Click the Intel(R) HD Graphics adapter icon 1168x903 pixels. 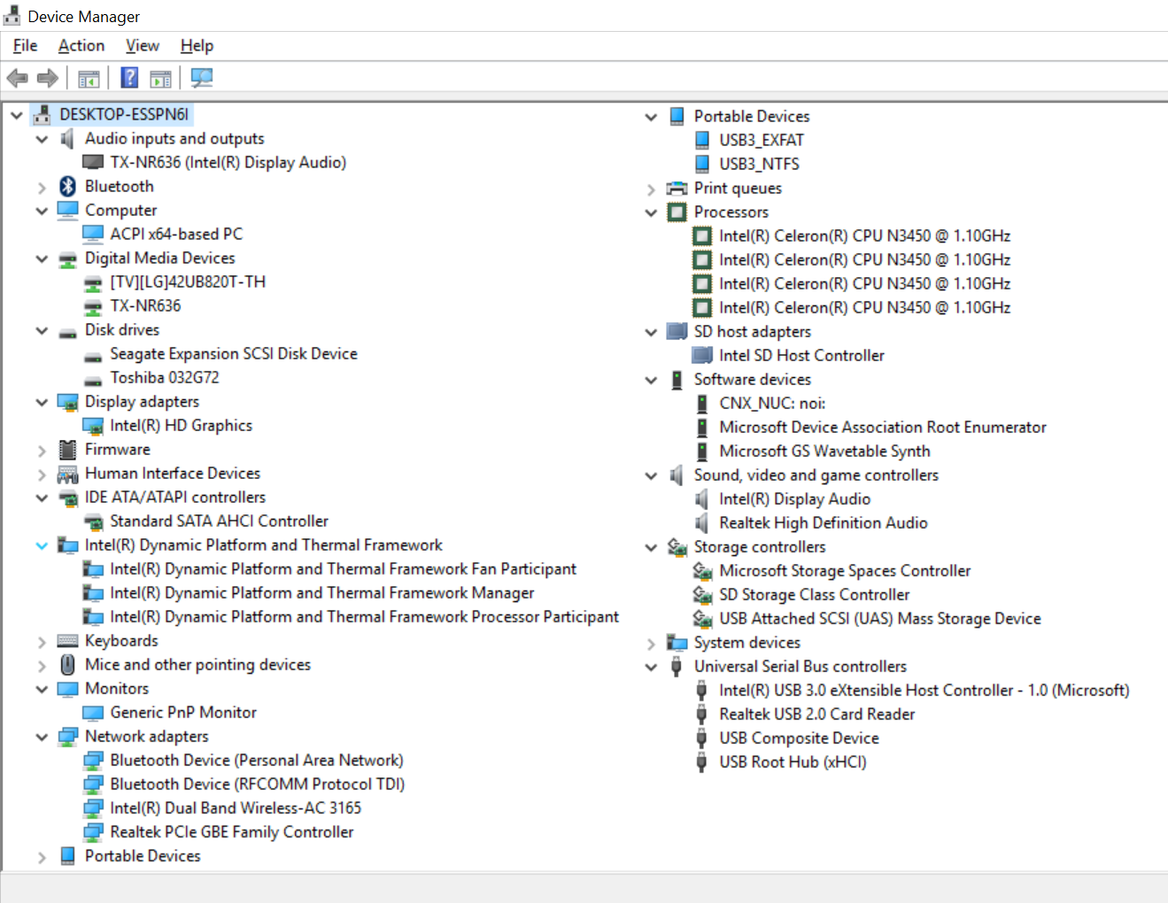tap(93, 426)
